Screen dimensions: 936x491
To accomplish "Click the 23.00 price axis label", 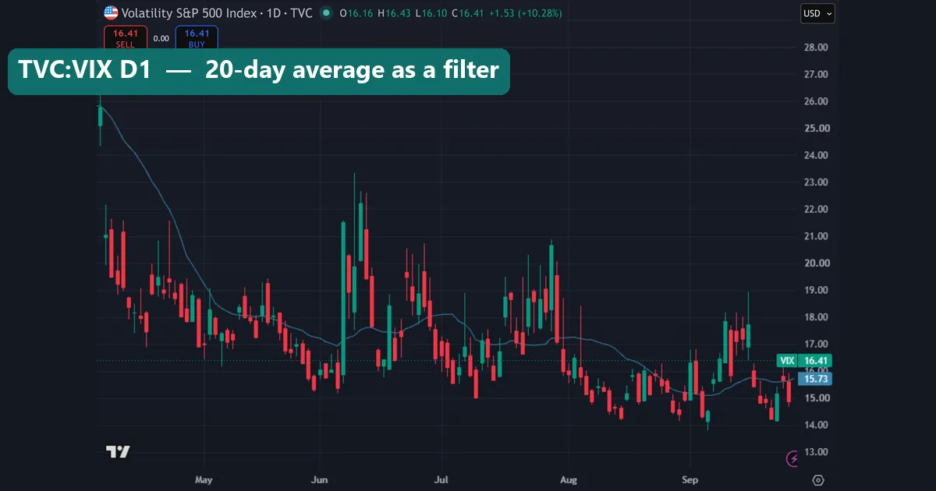I will pyautogui.click(x=815, y=182).
